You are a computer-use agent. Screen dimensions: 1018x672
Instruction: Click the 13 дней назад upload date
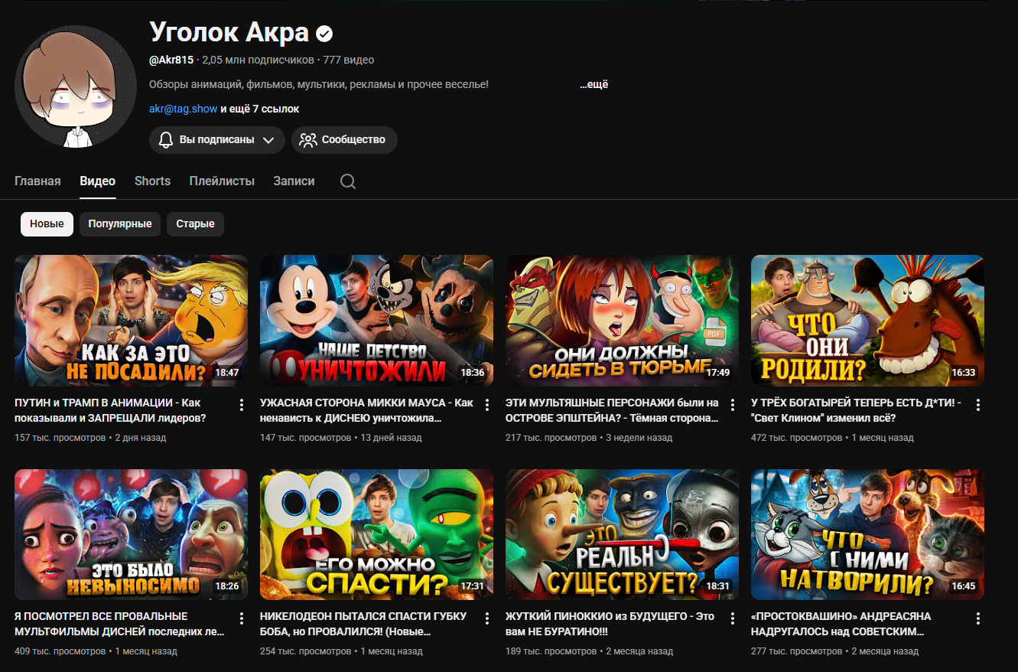click(391, 438)
